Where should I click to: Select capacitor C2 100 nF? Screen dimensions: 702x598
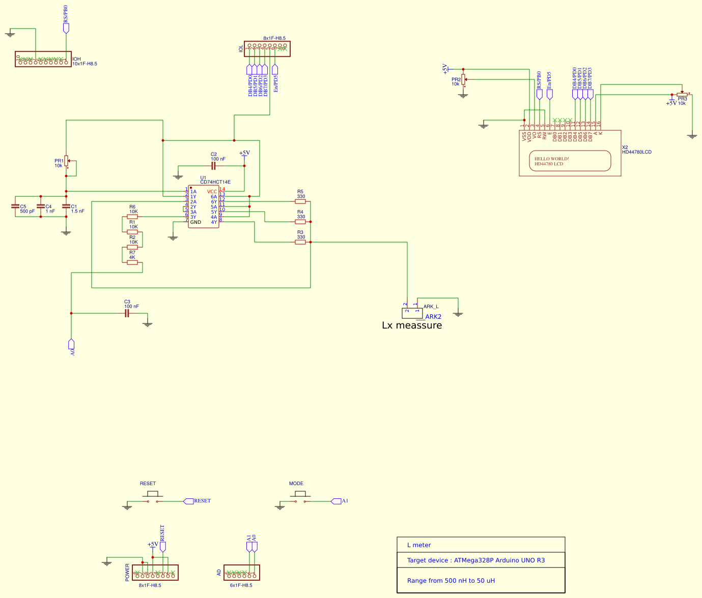point(214,165)
